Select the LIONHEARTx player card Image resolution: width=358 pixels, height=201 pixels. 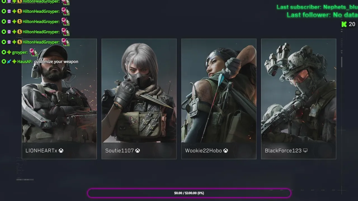[59, 99]
